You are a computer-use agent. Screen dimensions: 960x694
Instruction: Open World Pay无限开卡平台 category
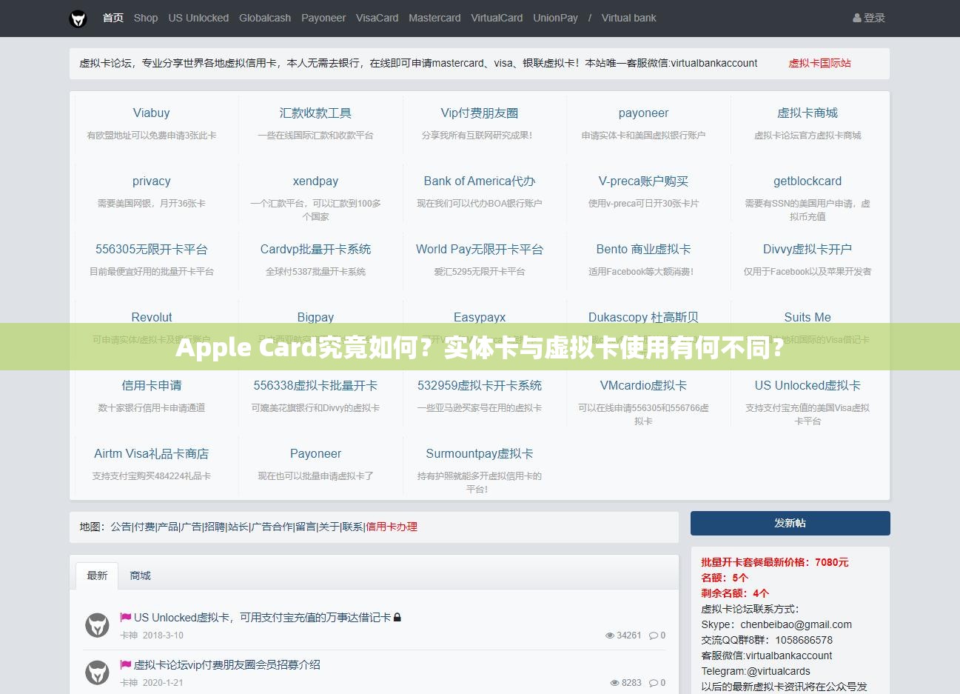[480, 249]
